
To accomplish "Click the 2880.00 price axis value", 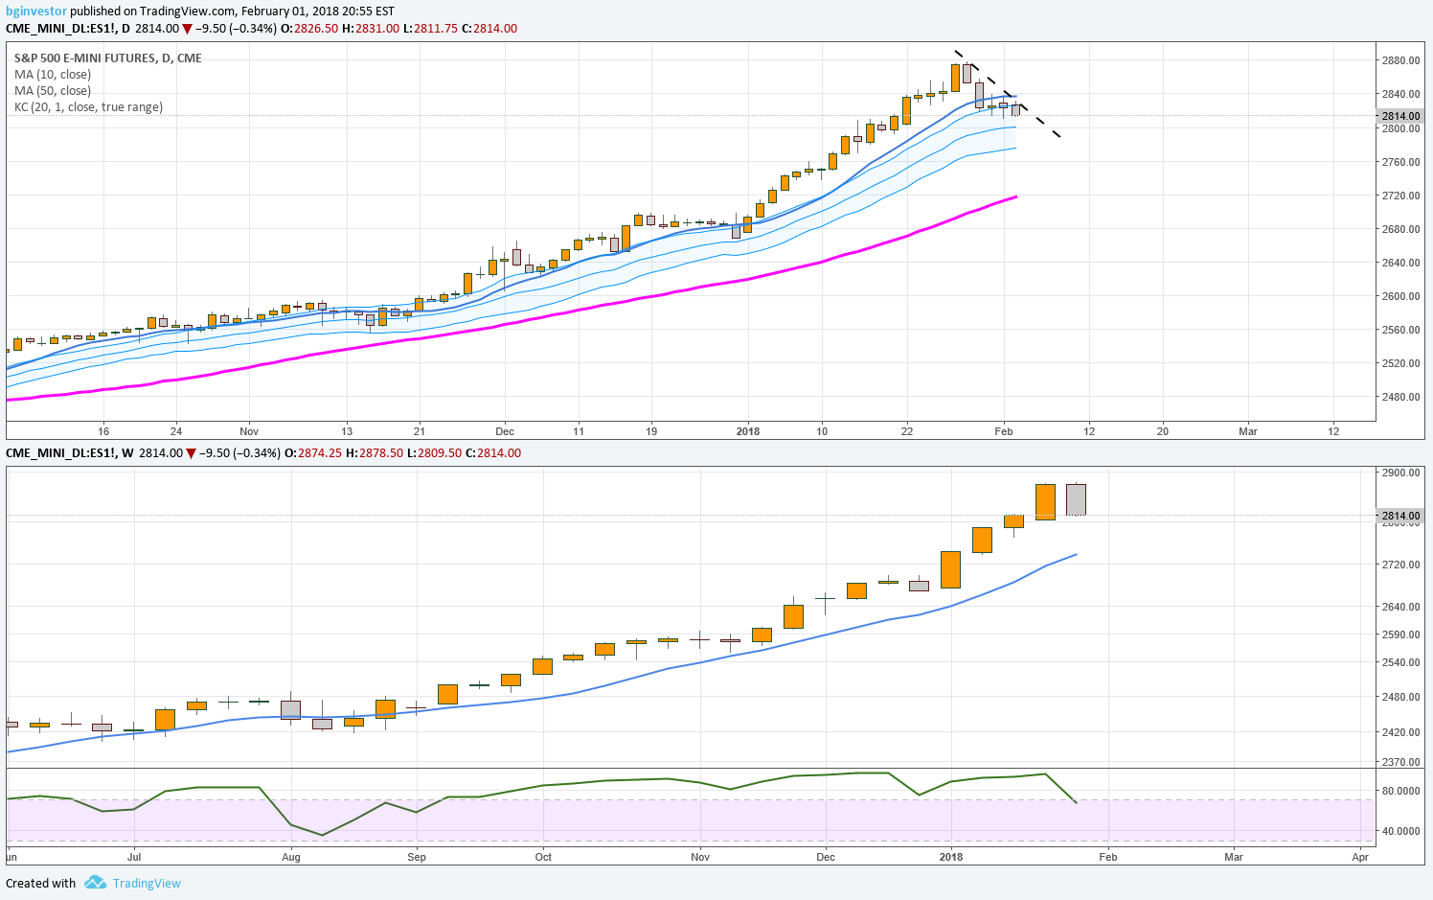I will 1400,60.
